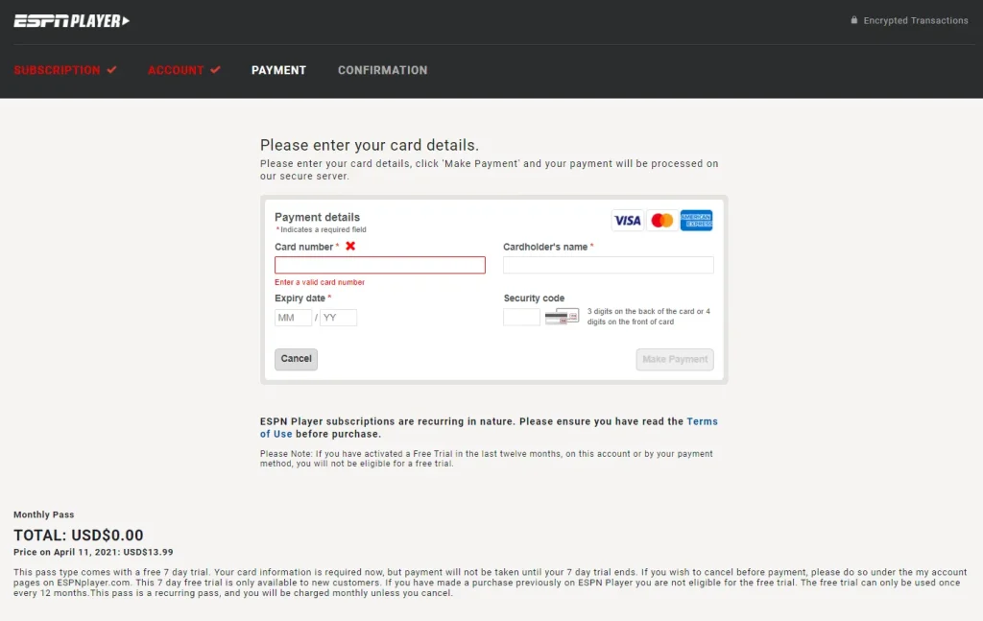983x621 pixels.
Task: Focus the Card number field
Action: pyautogui.click(x=380, y=265)
